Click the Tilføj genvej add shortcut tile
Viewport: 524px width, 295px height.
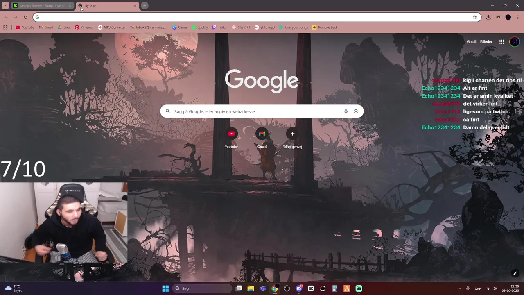pyautogui.click(x=292, y=138)
